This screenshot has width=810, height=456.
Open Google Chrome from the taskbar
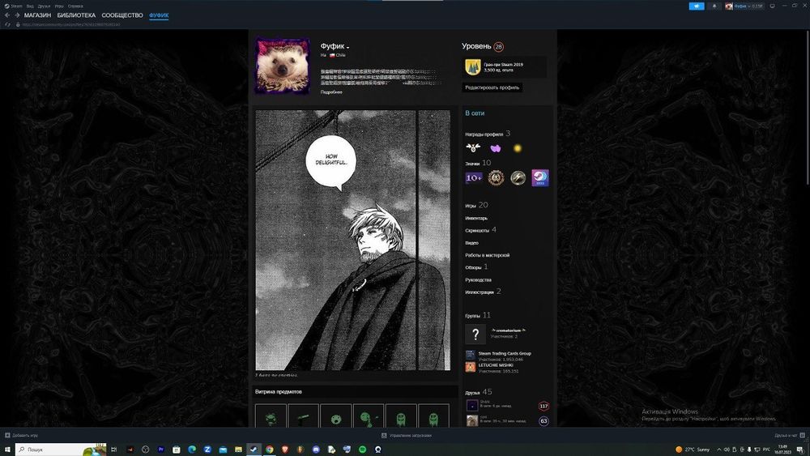coord(269,450)
